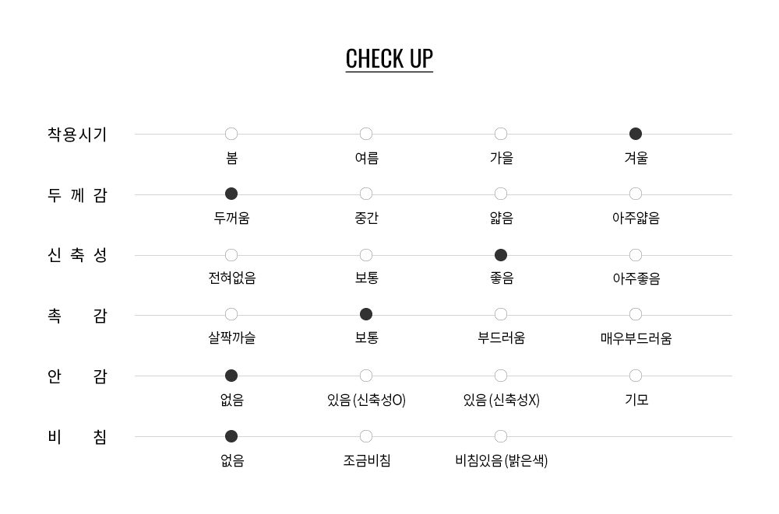
Task: Choose 부드러움 for 촉감
Action: click(x=501, y=314)
